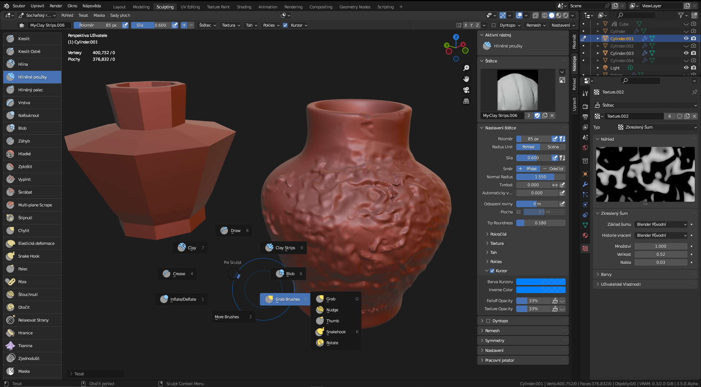The image size is (701, 387).
Task: Set direction to Odečíst
Action: (553, 169)
